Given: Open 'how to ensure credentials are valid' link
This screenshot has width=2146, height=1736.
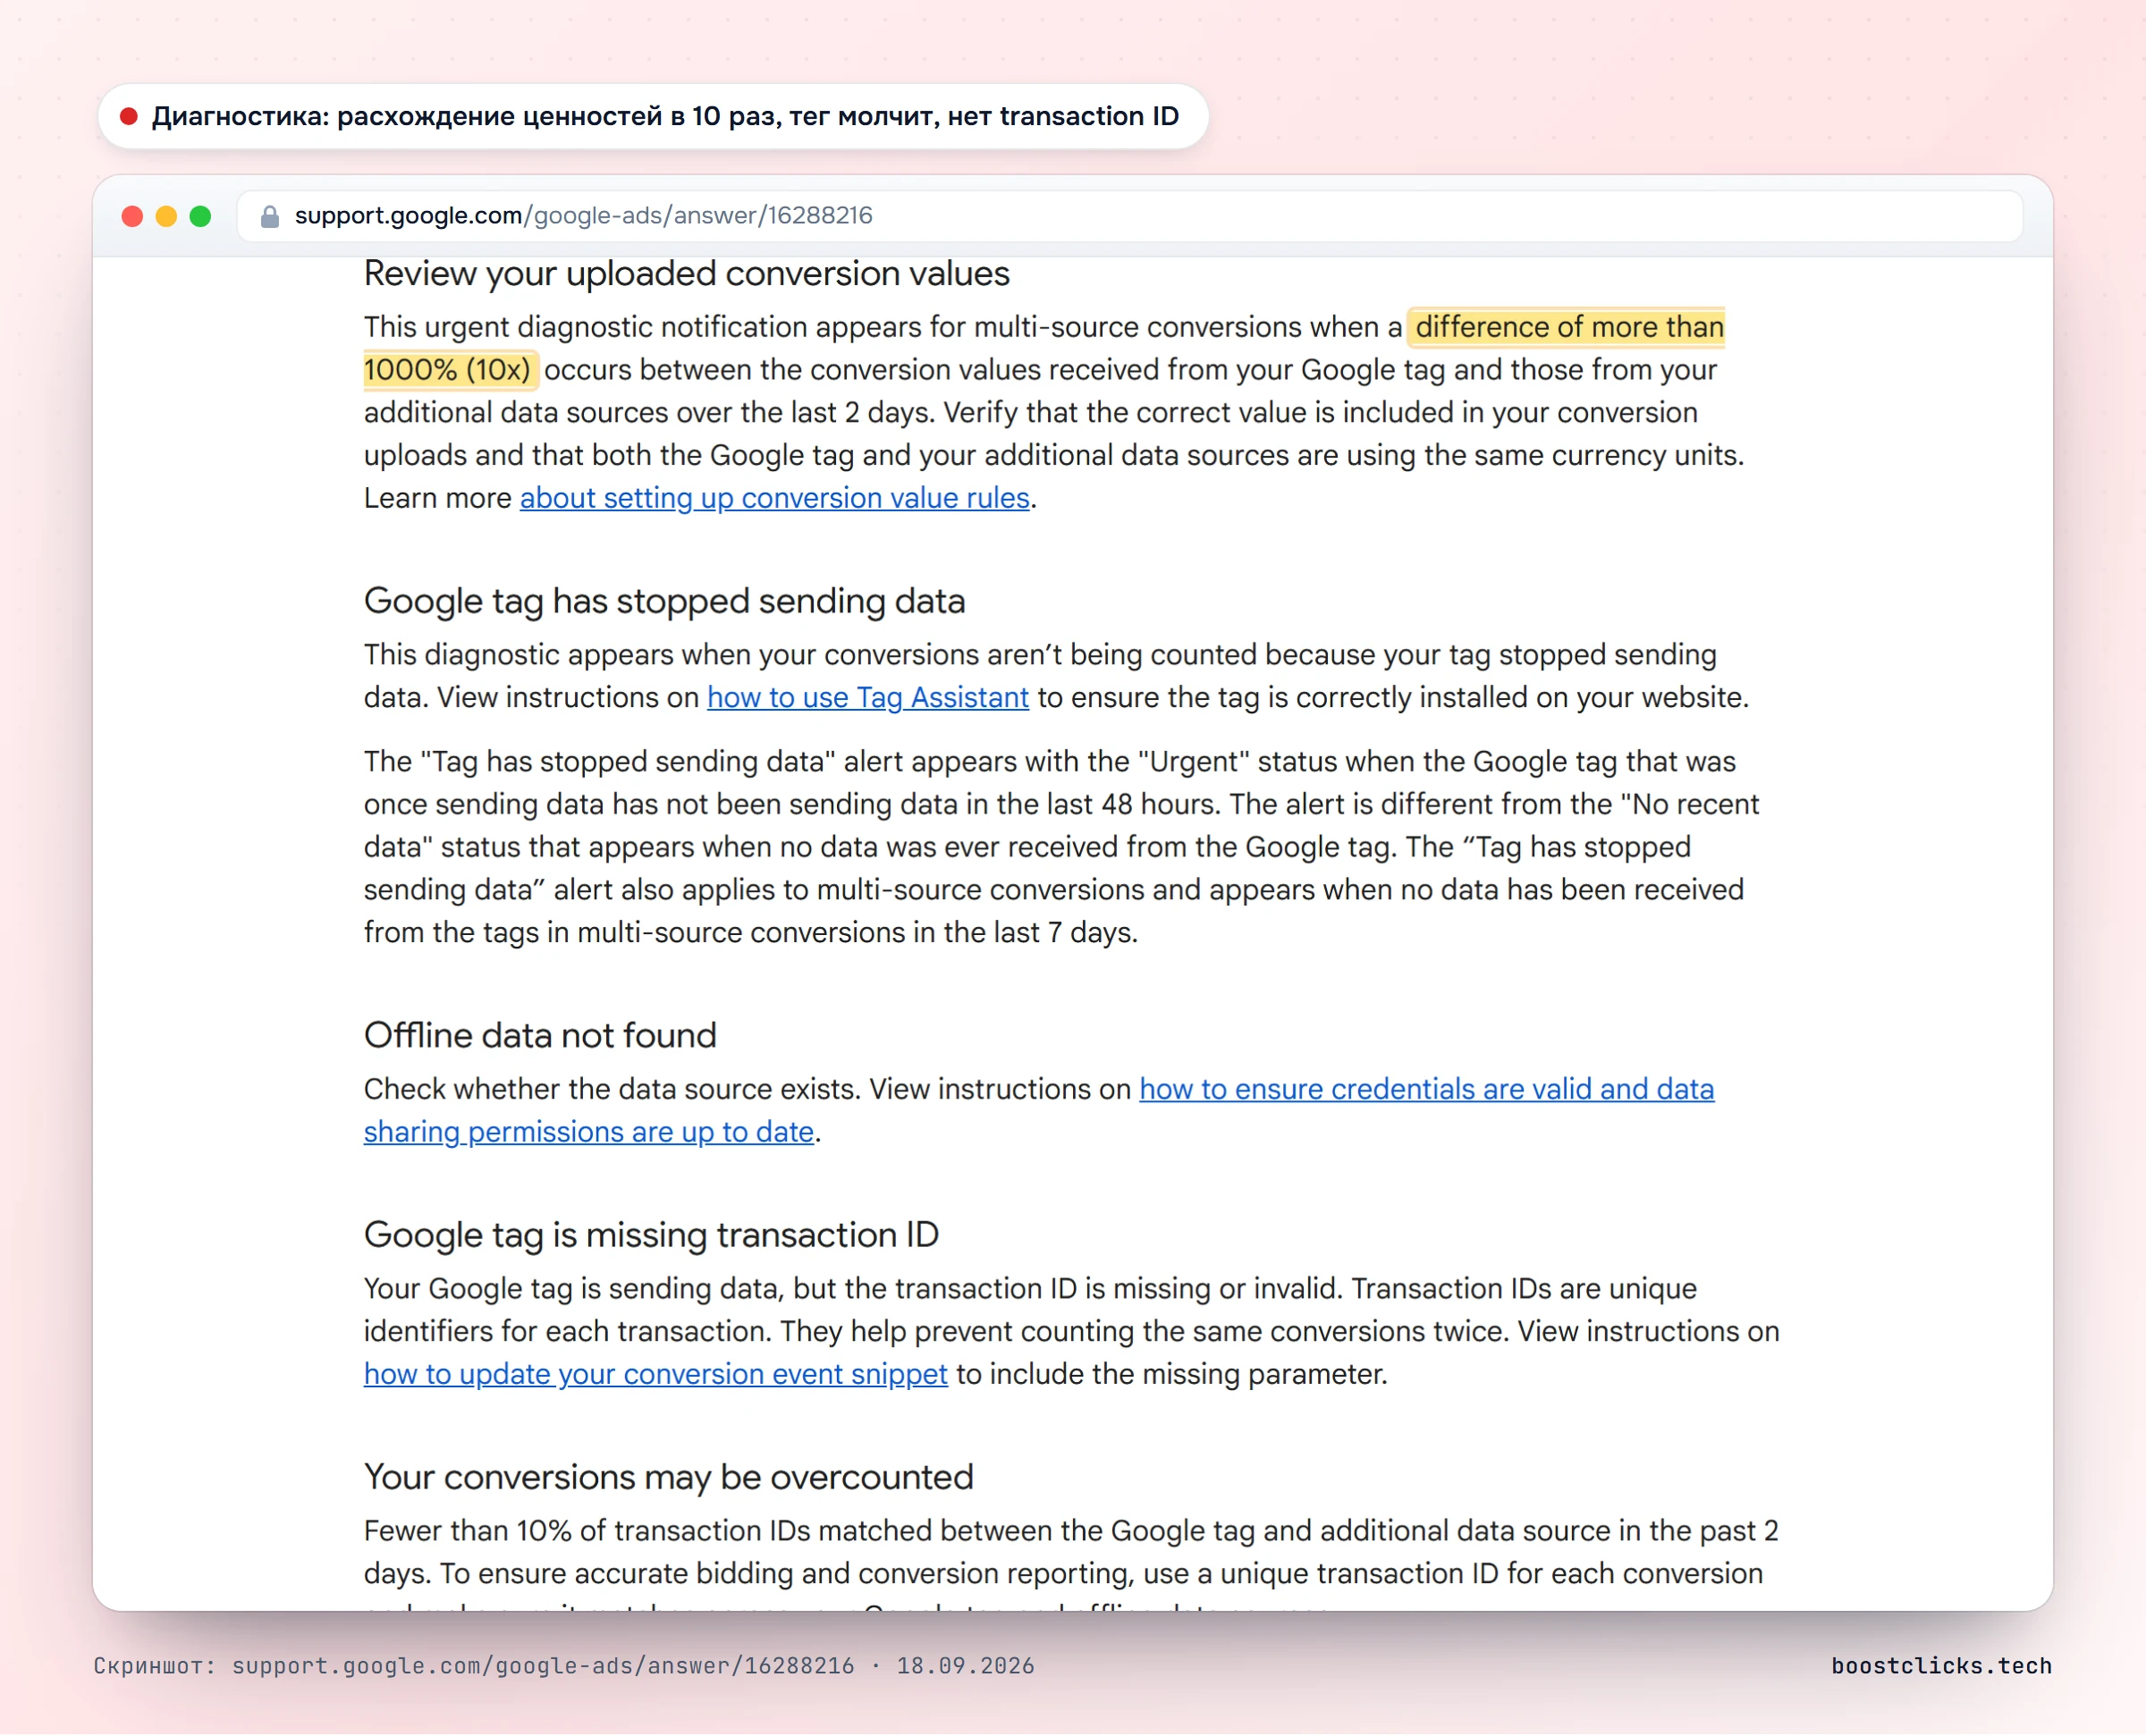Looking at the screenshot, I should click(1426, 1089).
